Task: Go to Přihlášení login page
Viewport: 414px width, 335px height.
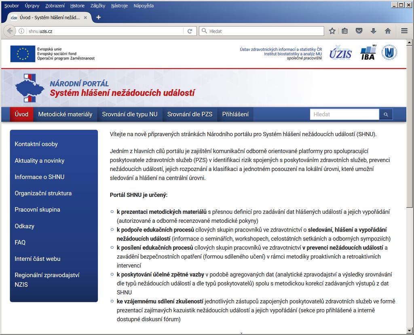Action: point(235,114)
